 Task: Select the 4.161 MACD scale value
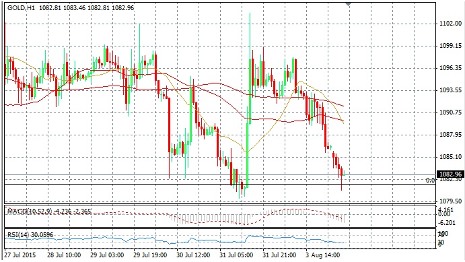coord(445,209)
